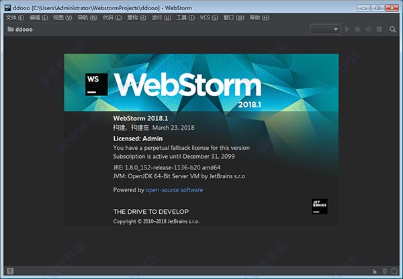Screen dimensions: 403x279
Task: Click the Copyright JetBrains s.r.o. text
Action: [x=156, y=221]
